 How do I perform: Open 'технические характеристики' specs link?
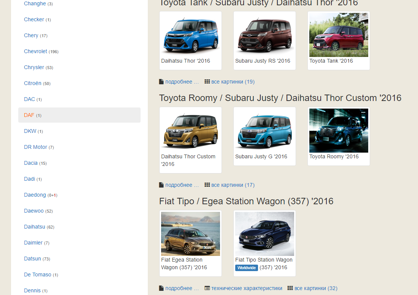pyautogui.click(x=247, y=288)
